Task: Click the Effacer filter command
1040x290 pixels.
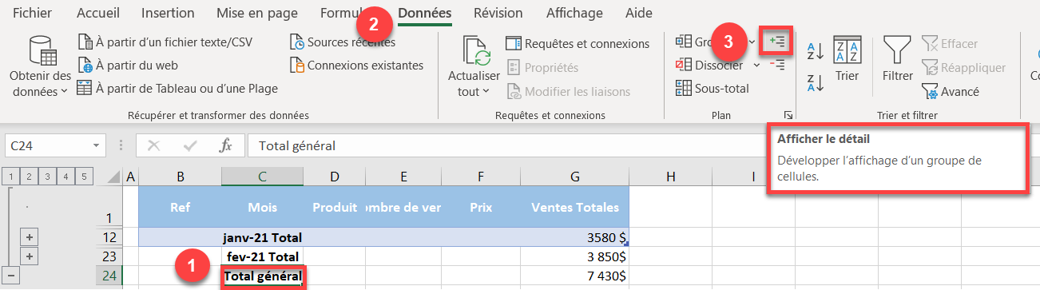Action: (x=950, y=43)
